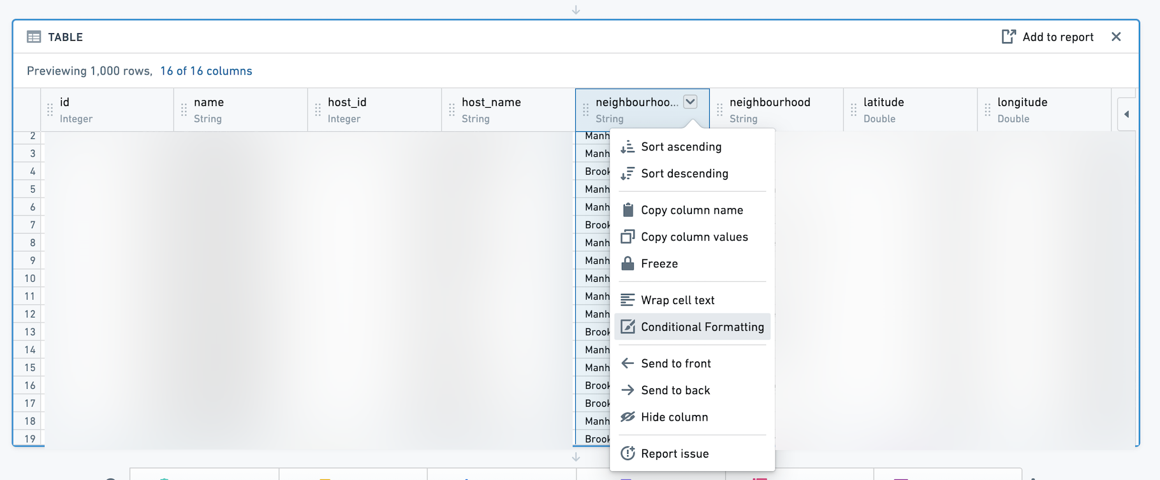The width and height of the screenshot is (1160, 480).
Task: Click the neighbourhood cell in row 3
Action: pyautogui.click(x=593, y=154)
